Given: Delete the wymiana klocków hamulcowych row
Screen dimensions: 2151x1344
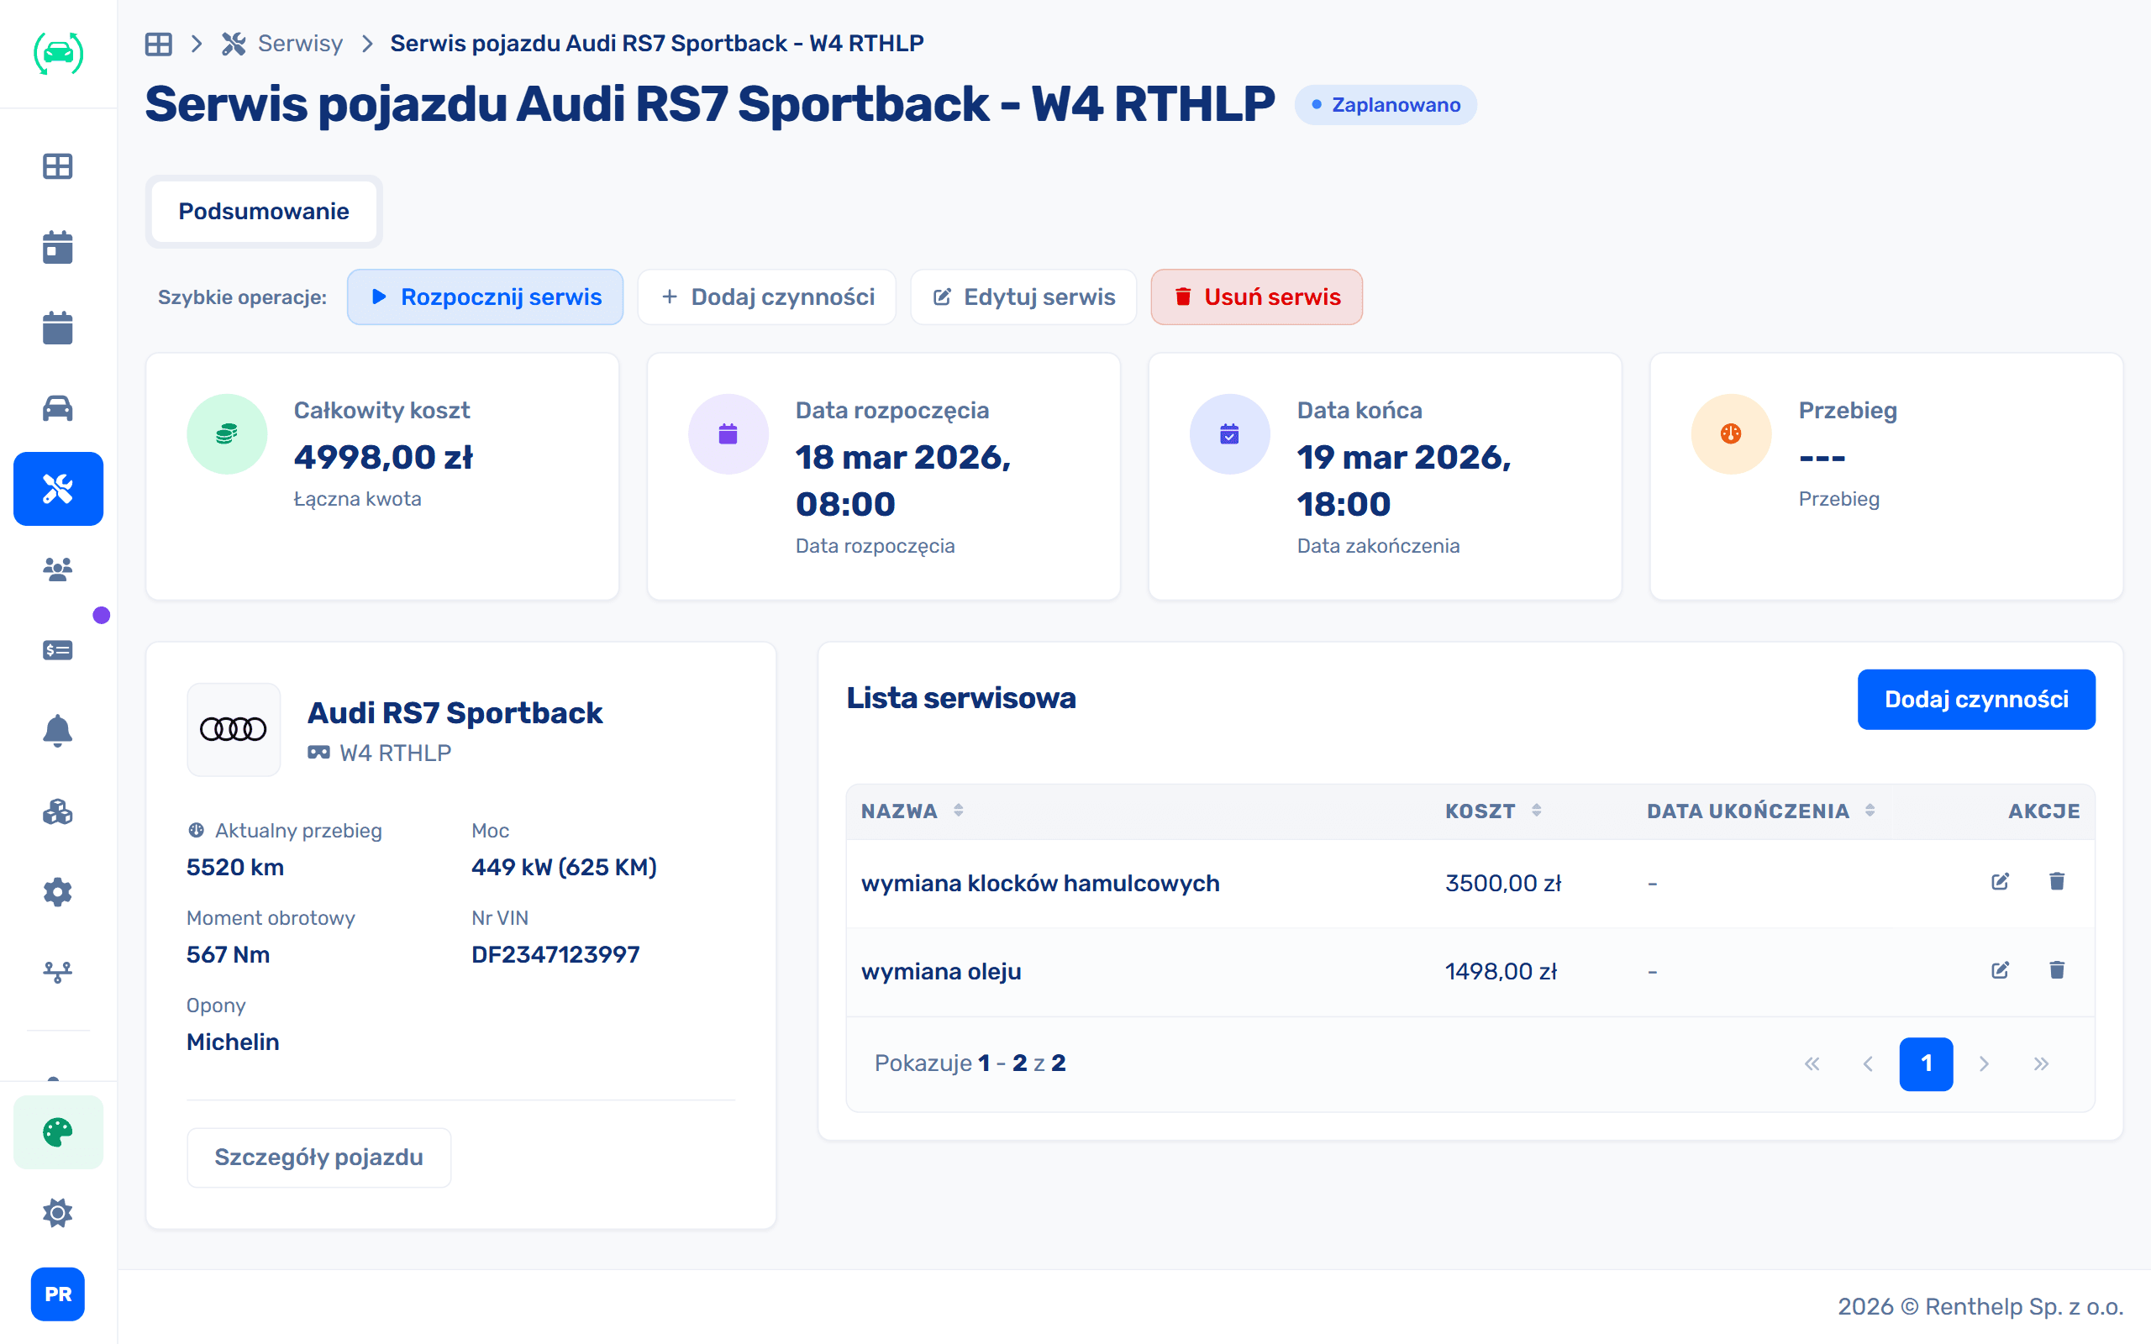Looking at the screenshot, I should 2057,882.
